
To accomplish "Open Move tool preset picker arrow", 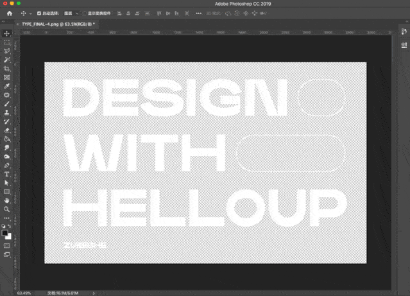I will 30,13.
